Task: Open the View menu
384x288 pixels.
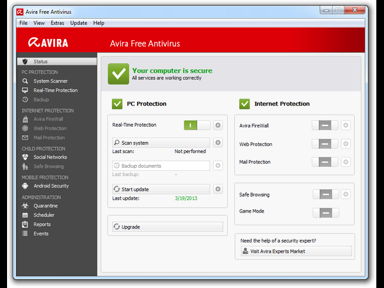Action: point(39,23)
